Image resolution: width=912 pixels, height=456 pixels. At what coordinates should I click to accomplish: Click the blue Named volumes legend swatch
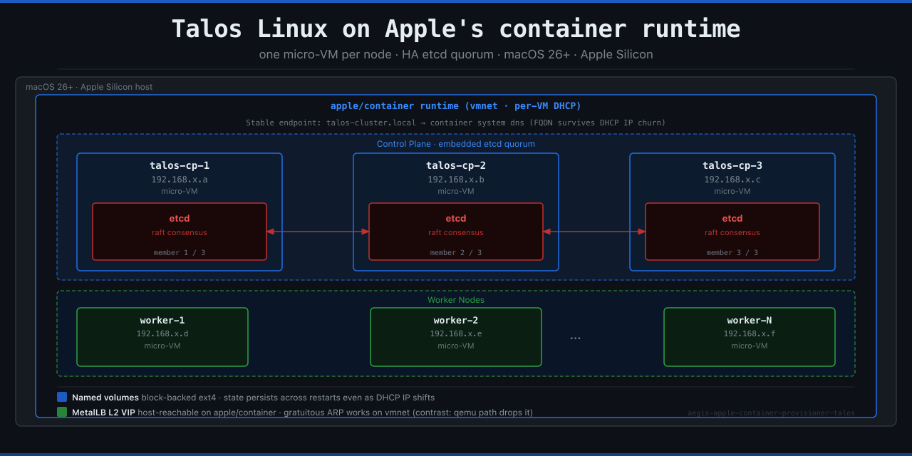[x=62, y=398]
